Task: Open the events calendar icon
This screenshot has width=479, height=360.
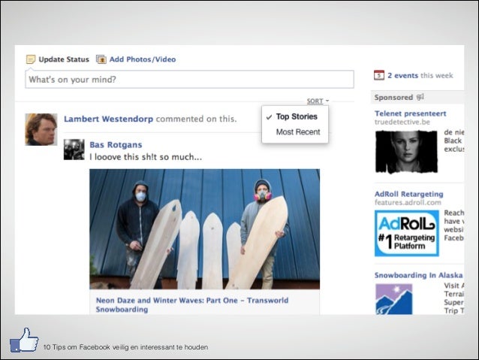Action: (x=379, y=75)
